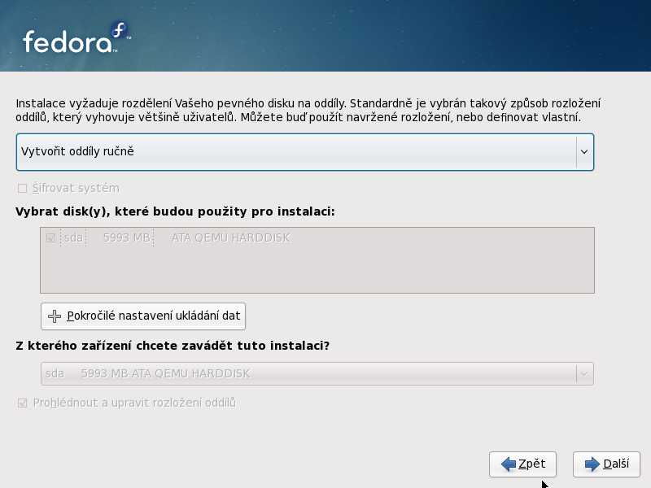Click the fedora wordmark in the banner
The height and width of the screenshot is (488, 651).
pos(67,41)
